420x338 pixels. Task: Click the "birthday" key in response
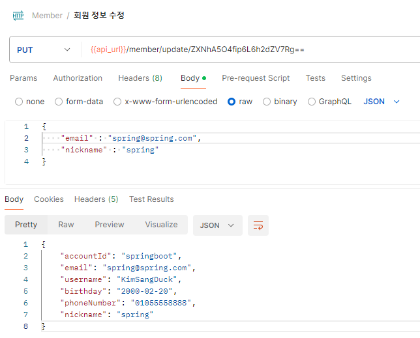click(83, 291)
